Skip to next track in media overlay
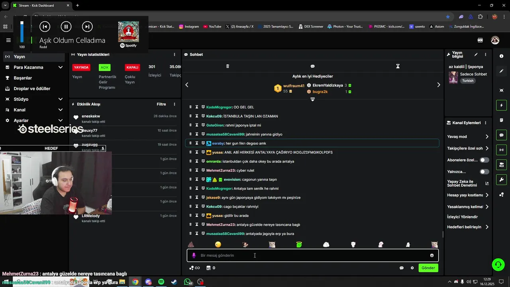This screenshot has width=510, height=287. [87, 27]
